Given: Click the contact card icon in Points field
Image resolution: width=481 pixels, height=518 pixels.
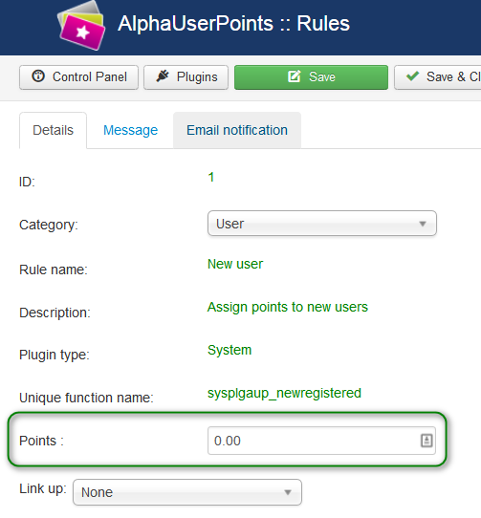Looking at the screenshot, I should coord(426,441).
